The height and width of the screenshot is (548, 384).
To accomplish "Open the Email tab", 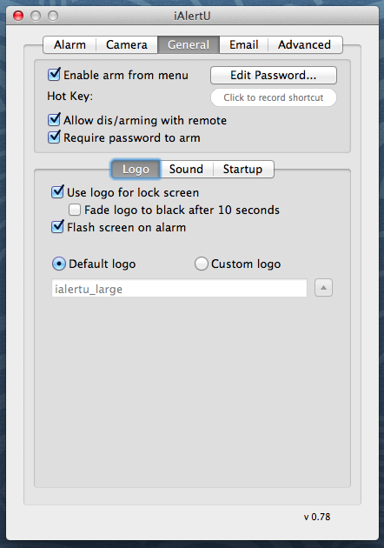I will point(243,44).
